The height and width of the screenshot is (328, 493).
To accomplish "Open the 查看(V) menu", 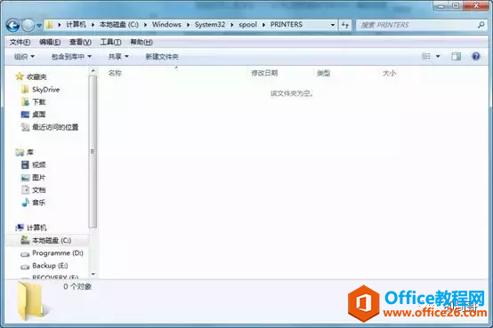I will click(80, 42).
